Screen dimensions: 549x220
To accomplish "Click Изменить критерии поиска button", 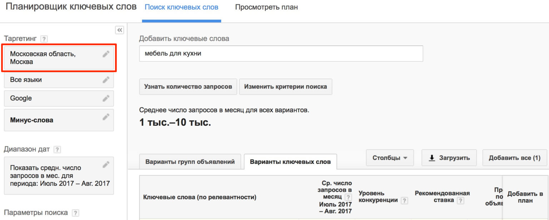I will [285, 86].
